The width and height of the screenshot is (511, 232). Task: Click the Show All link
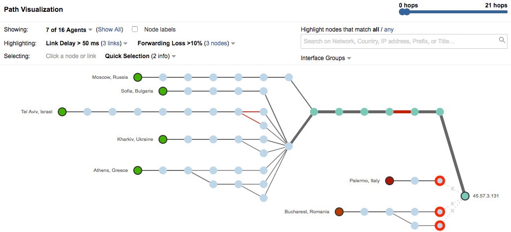(x=110, y=29)
